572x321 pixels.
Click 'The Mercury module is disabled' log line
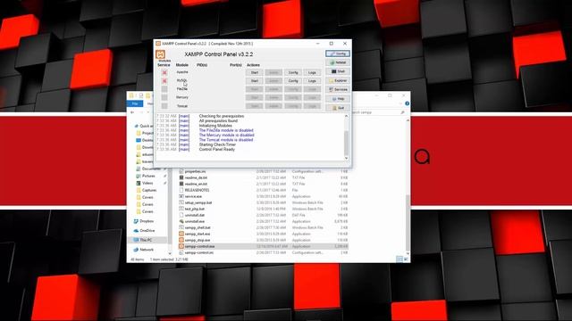click(226, 135)
